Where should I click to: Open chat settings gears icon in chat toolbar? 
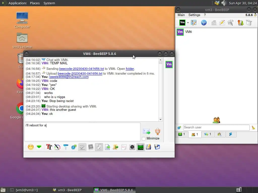coord(74,147)
